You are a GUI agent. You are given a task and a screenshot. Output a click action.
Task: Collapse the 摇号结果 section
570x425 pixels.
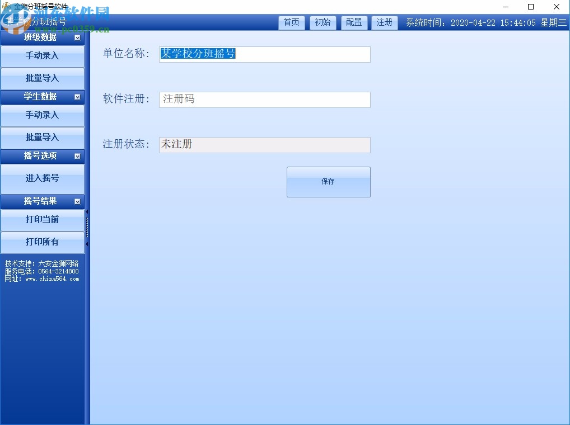click(78, 201)
